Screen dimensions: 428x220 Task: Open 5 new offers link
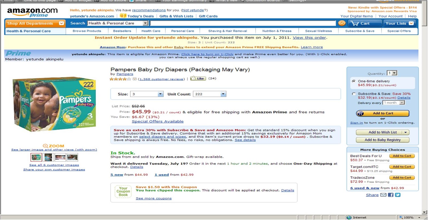[117, 175]
